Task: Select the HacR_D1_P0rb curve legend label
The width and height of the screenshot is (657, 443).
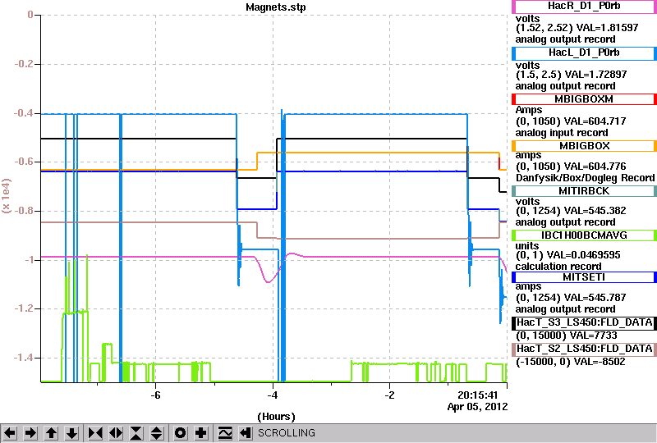Action: (x=584, y=7)
